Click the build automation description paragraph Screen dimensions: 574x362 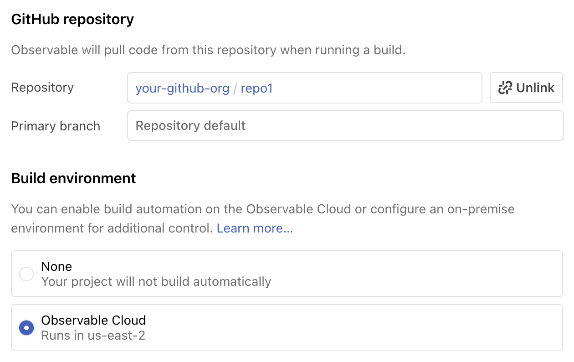[x=262, y=210]
